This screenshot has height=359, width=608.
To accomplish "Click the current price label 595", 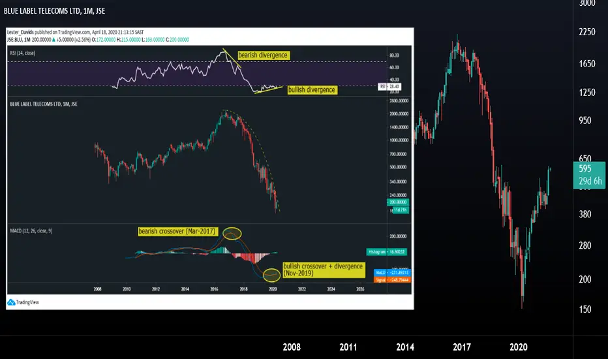I will click(585, 169).
